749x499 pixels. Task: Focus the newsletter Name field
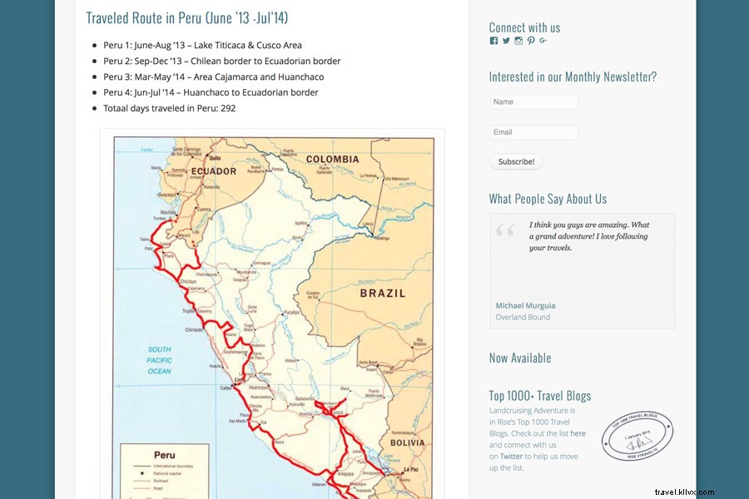pyautogui.click(x=533, y=102)
